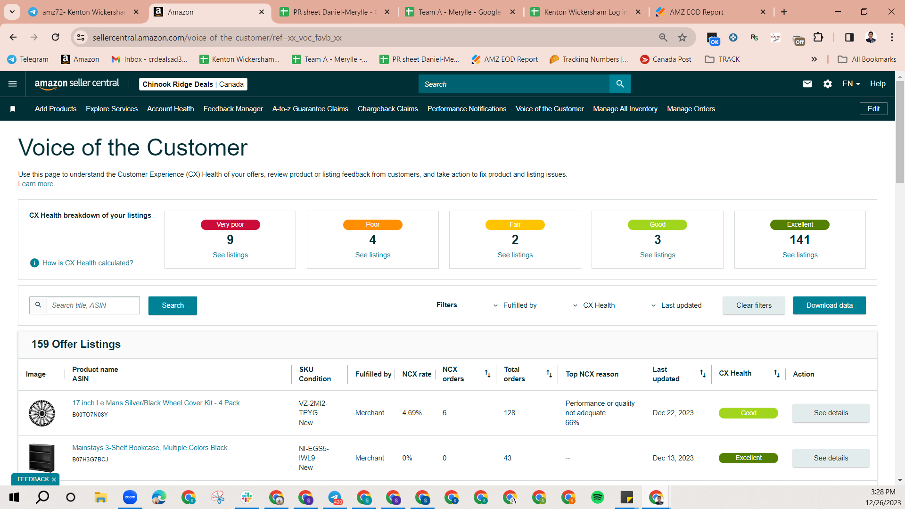The image size is (905, 509).
Task: Click the Search title, ASIN input field
Action: (x=93, y=305)
